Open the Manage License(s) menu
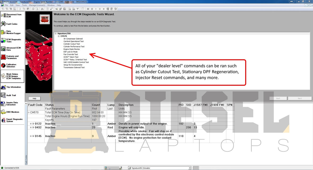Image resolution: width=313 pixels, height=170 pixels. point(37,5)
